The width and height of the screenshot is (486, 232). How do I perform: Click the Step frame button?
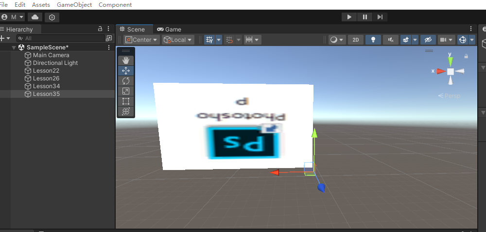coord(380,17)
